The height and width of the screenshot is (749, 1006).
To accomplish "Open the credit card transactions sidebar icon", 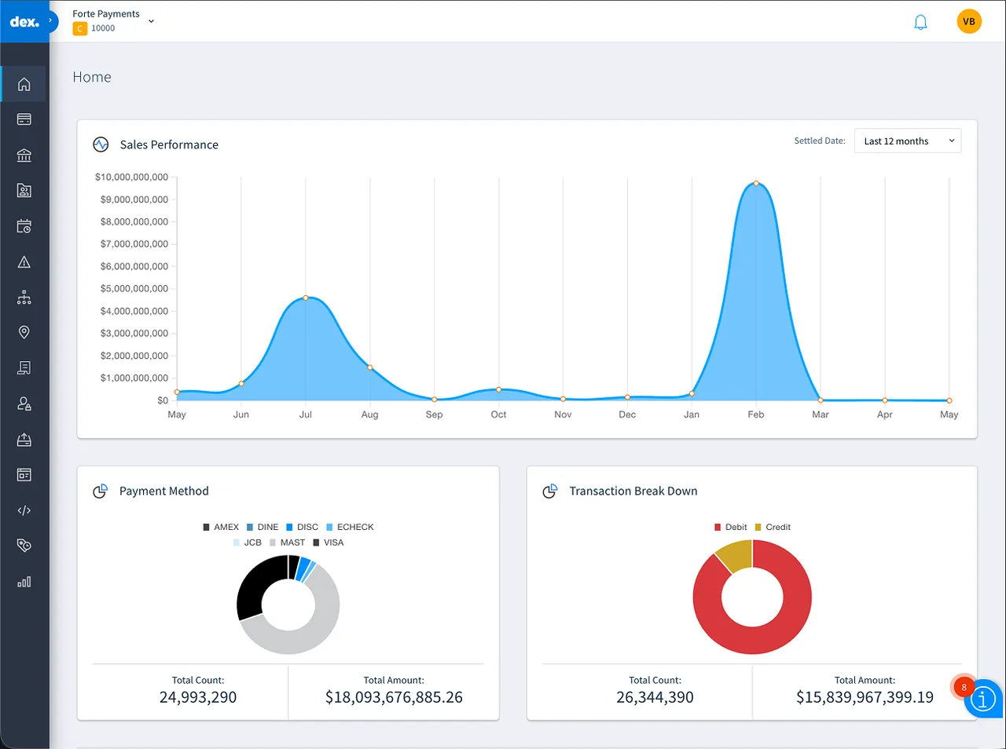I will point(24,119).
